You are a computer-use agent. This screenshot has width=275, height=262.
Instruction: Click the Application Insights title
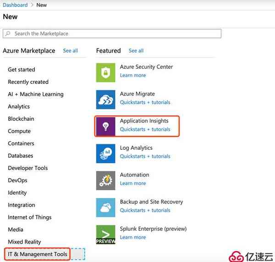click(x=144, y=121)
